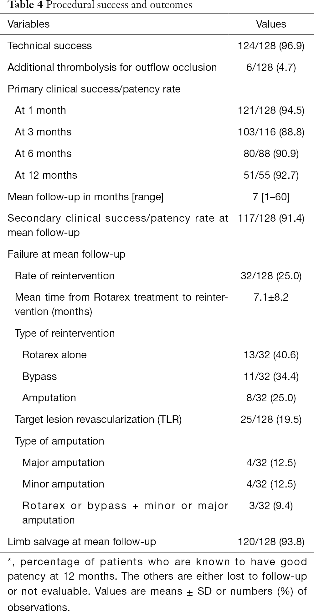Click Minor amputation value 4/32 (12.5)
The height and width of the screenshot is (611, 314).
tap(271, 484)
